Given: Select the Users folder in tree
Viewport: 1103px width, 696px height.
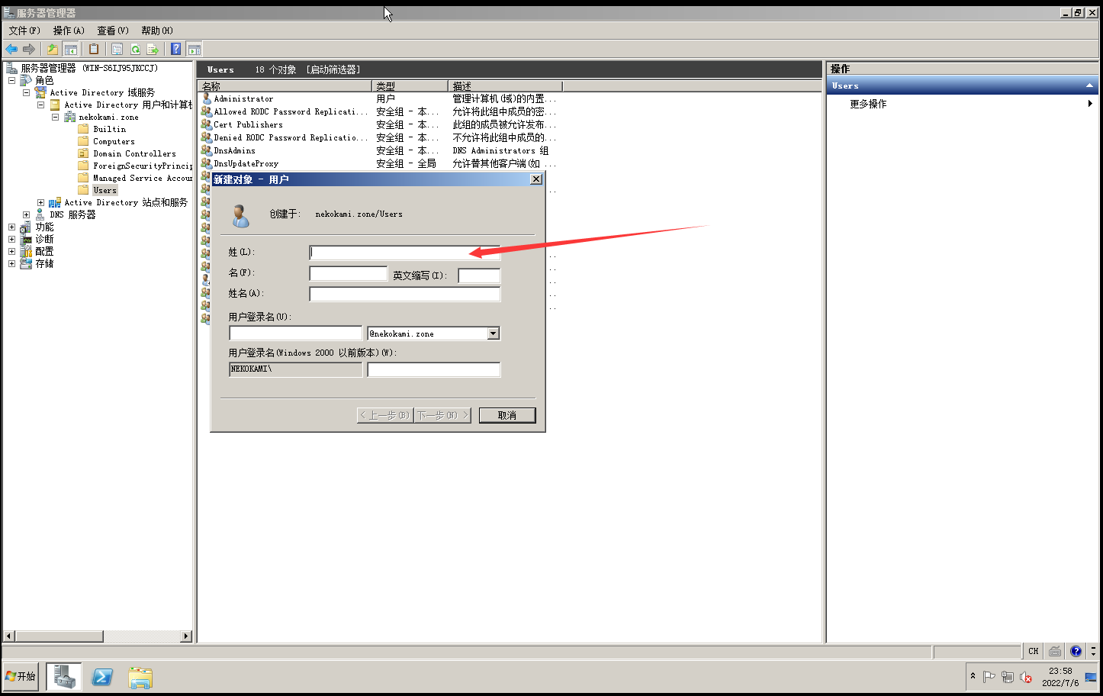Looking at the screenshot, I should (x=105, y=190).
